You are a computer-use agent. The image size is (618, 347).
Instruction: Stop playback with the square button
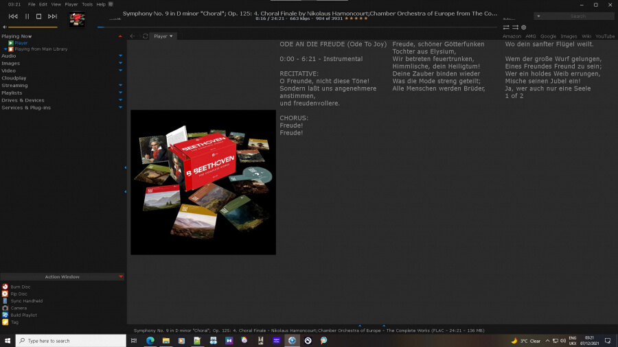(x=38, y=16)
